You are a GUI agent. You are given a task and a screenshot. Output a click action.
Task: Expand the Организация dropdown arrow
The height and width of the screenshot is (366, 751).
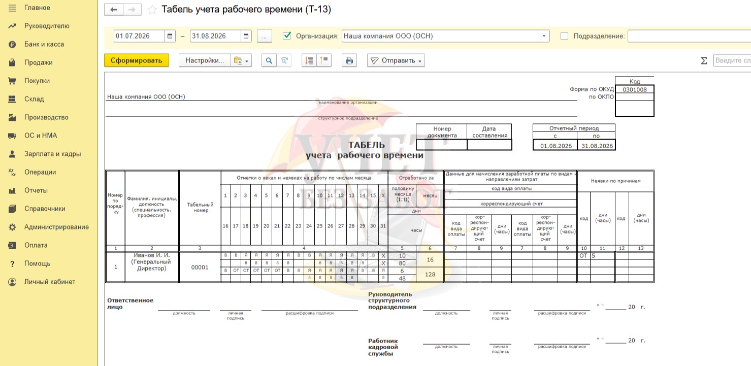pos(544,36)
